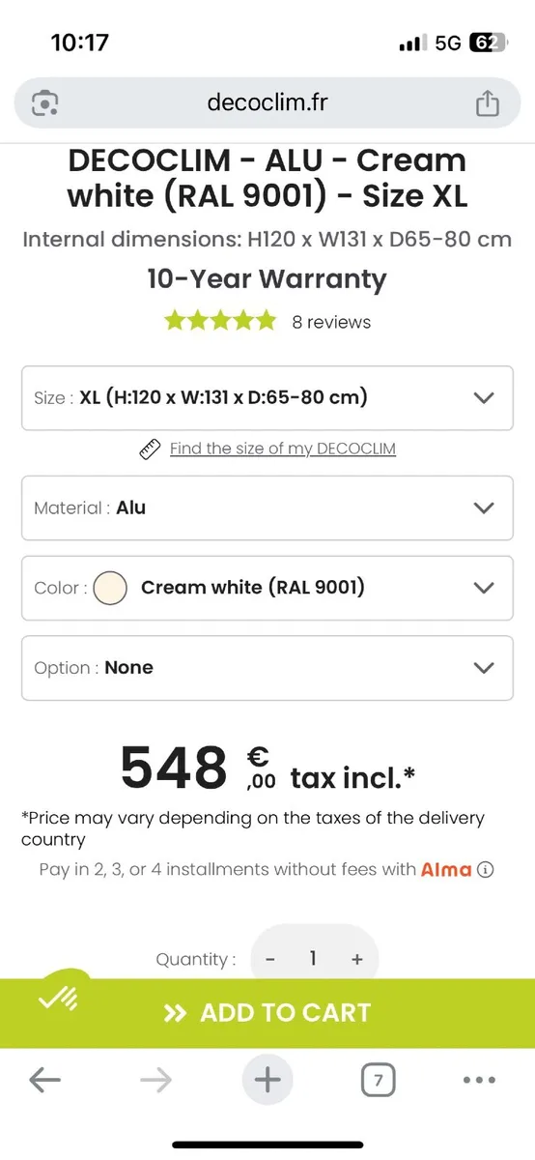The width and height of the screenshot is (535, 1160).
Task: Open the tab switcher showing 7 tabs
Action: point(379,1080)
